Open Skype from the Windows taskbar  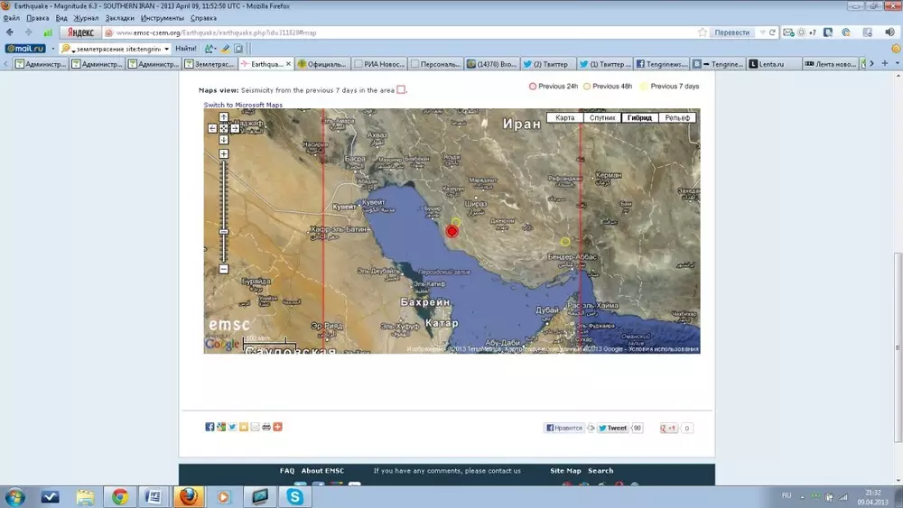[x=294, y=496]
